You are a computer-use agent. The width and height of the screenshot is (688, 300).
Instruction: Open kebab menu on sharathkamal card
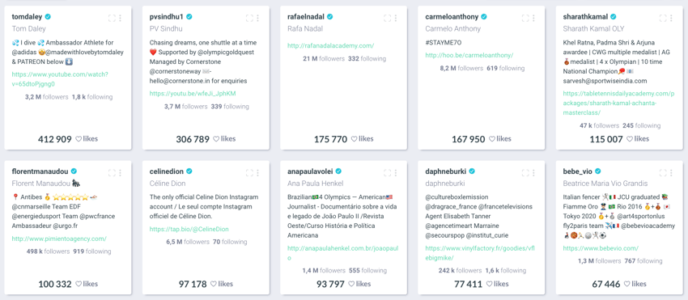point(671,18)
